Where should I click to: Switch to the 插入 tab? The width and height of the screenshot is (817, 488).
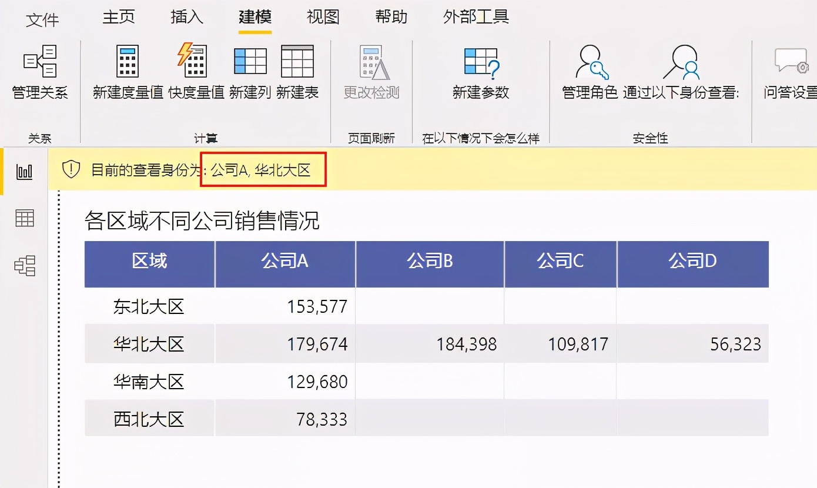[x=187, y=17]
